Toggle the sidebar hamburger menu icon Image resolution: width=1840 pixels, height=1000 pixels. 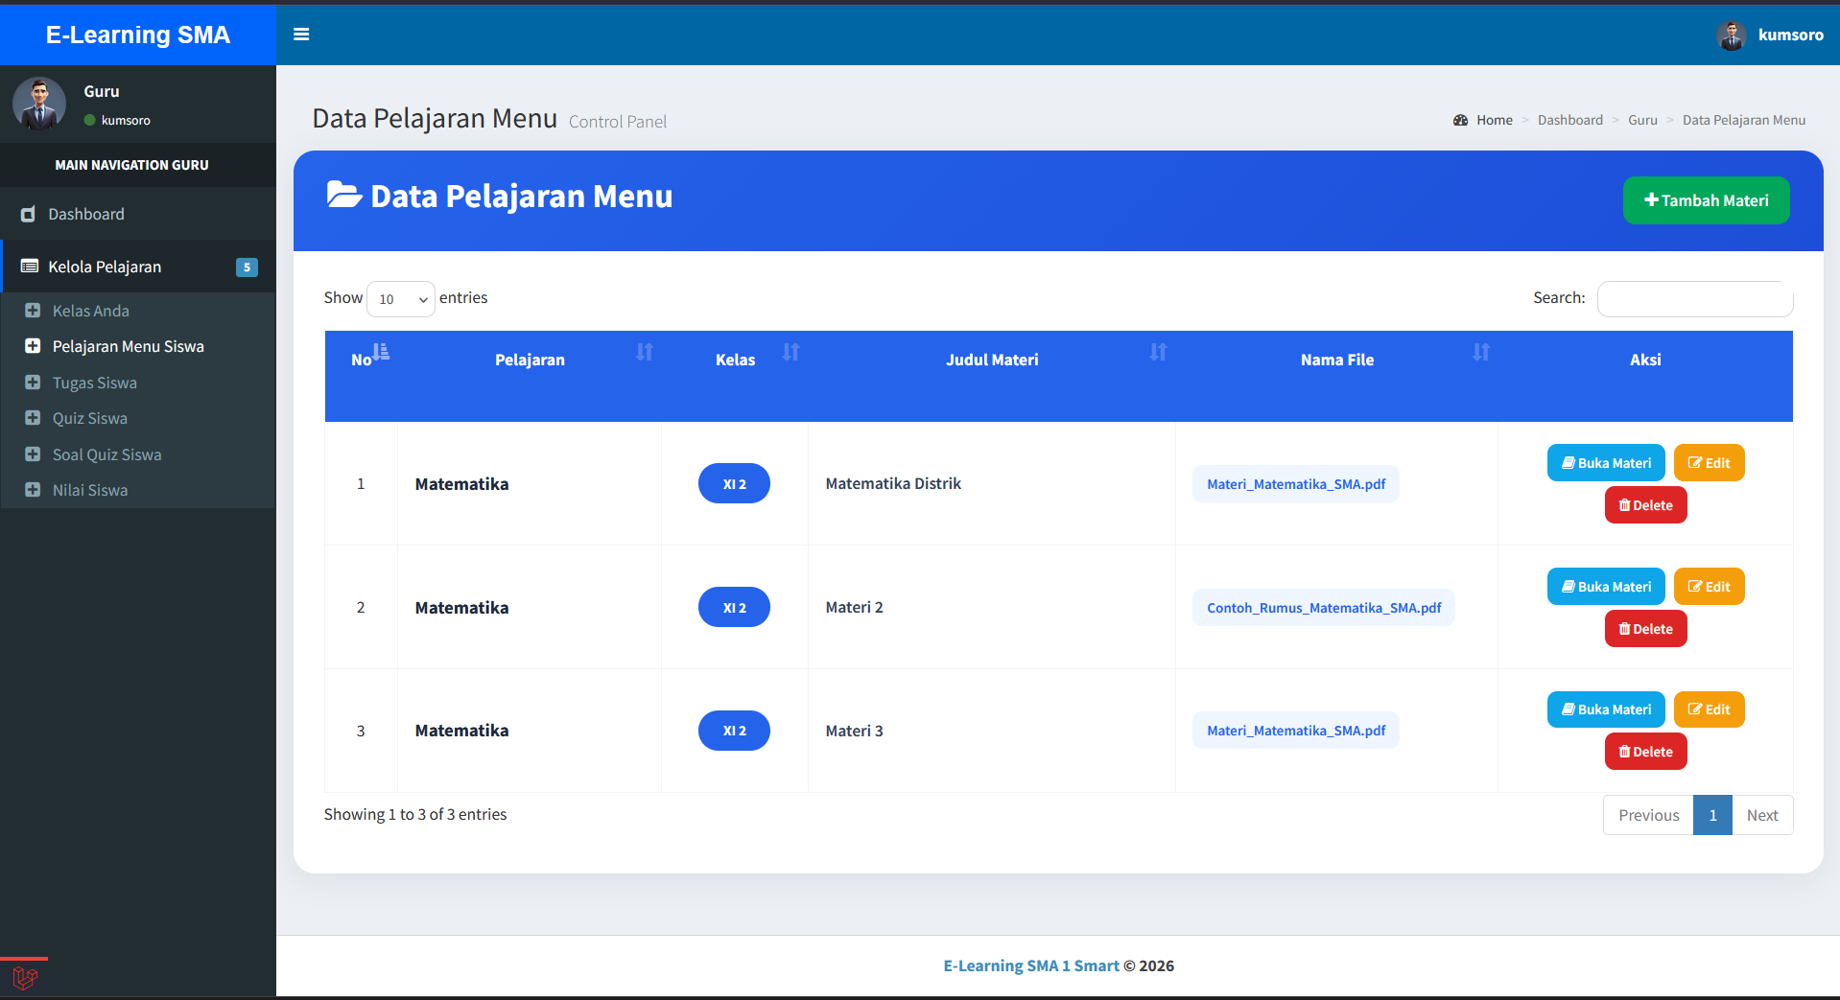(301, 35)
